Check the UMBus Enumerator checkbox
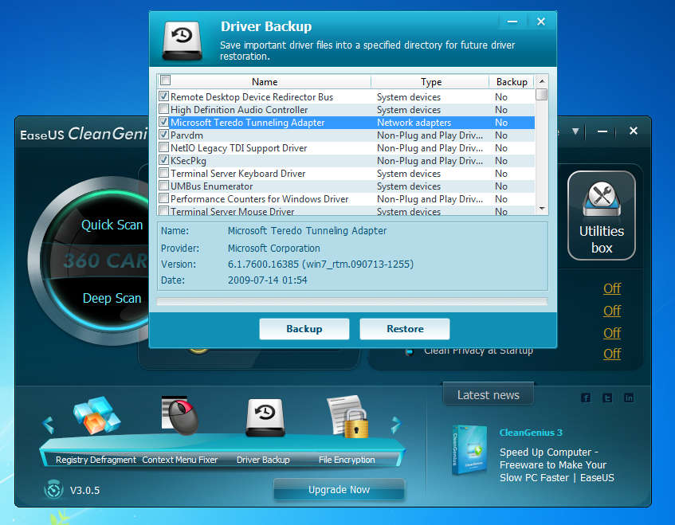675x525 pixels. pyautogui.click(x=163, y=186)
